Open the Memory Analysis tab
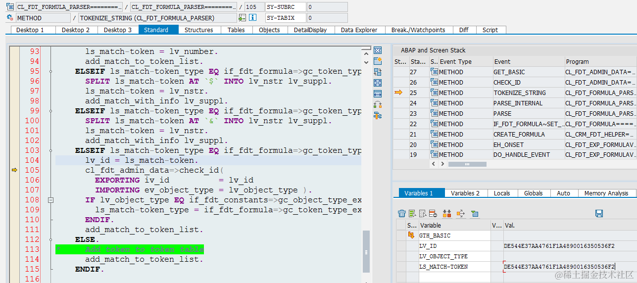Image resolution: width=637 pixels, height=283 pixels. point(606,193)
